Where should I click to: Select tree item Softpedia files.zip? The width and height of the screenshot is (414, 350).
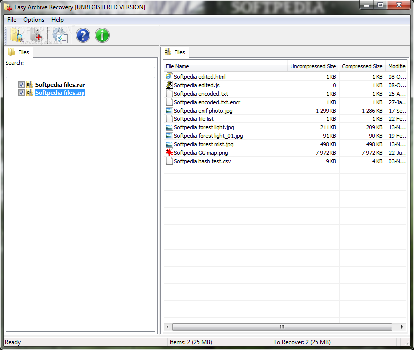[x=60, y=92]
